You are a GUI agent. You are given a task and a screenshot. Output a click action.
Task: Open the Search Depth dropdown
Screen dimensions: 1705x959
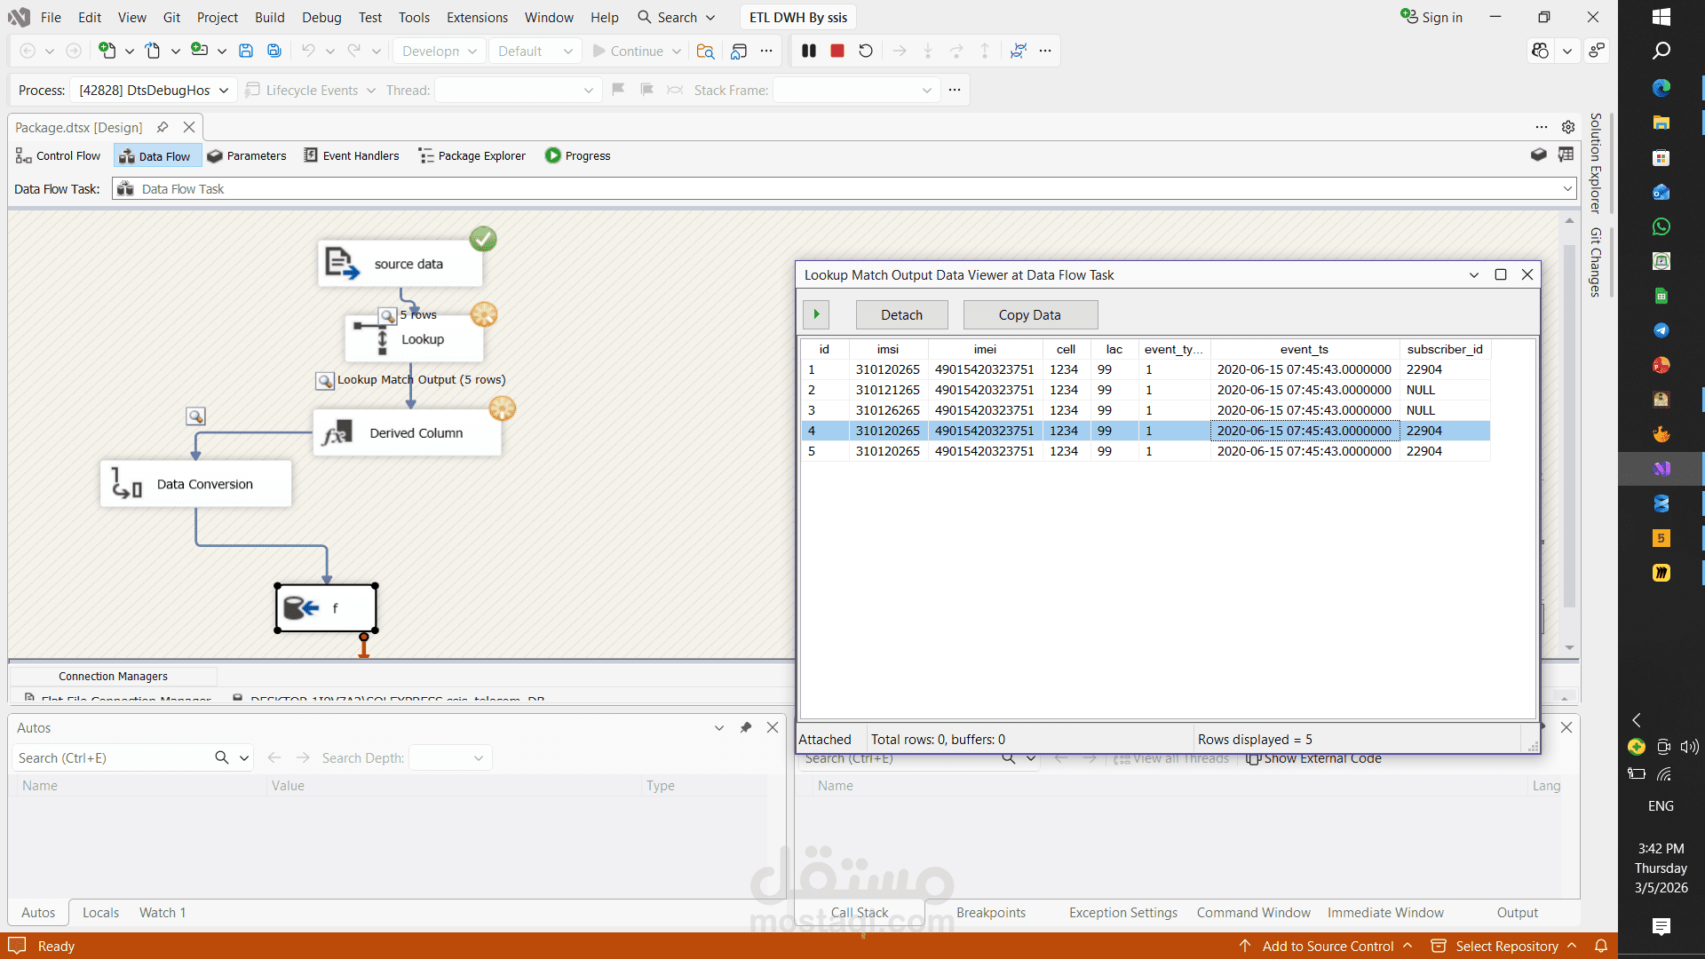[478, 758]
